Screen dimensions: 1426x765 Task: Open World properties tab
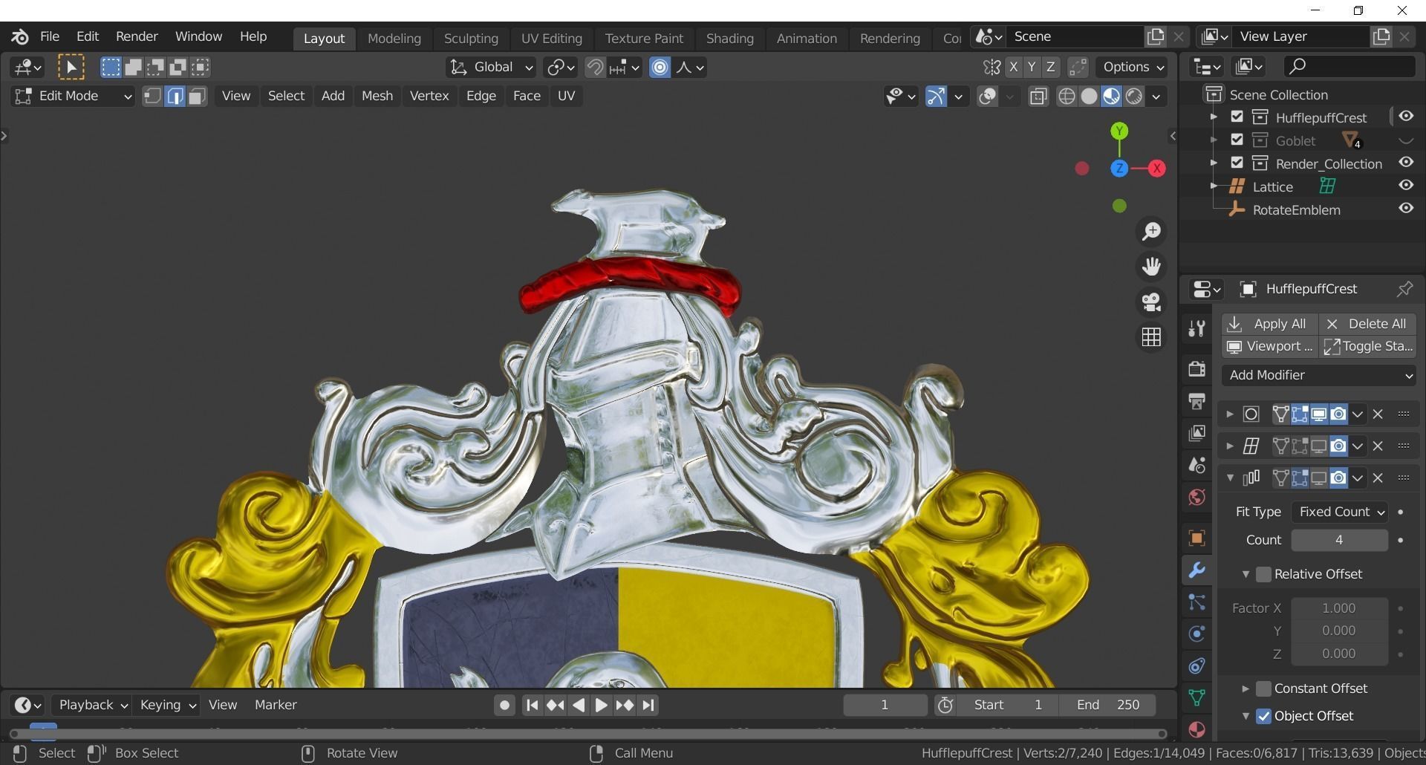coord(1196,497)
